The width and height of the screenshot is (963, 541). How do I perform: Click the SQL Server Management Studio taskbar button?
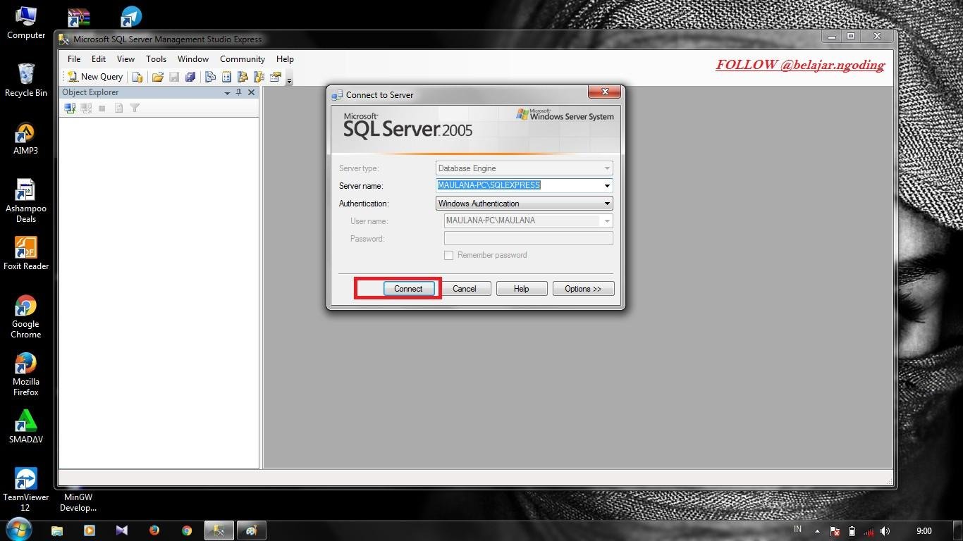click(219, 530)
